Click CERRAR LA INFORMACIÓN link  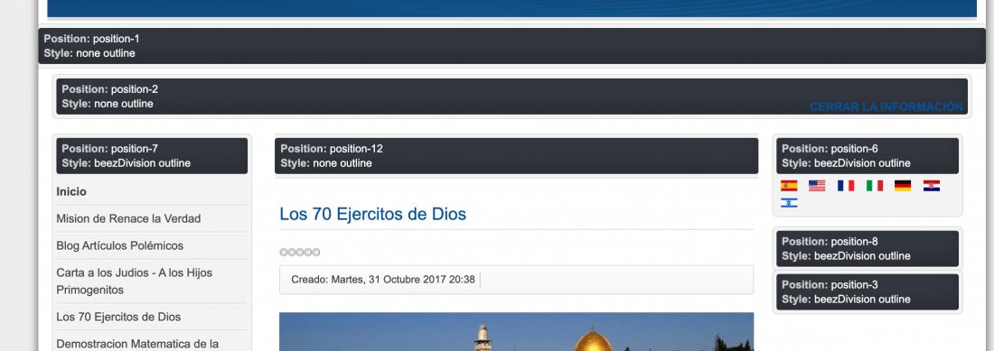886,106
